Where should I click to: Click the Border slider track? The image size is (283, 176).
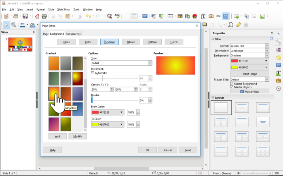coord(114,100)
